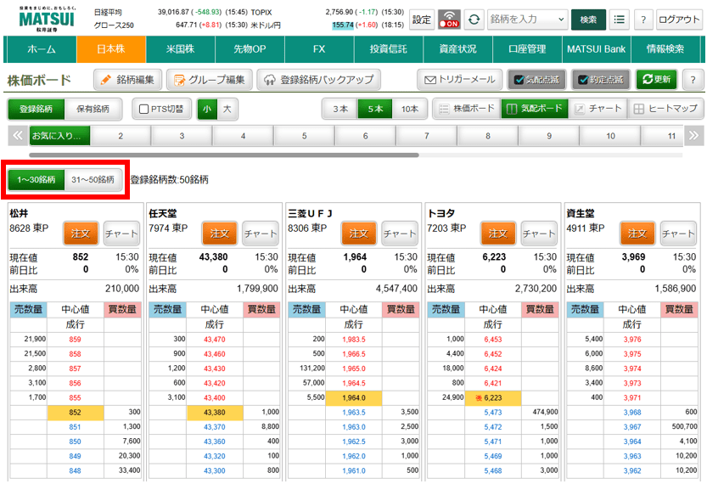707x484 pixels.
Task: Open チャート for 松井
Action: (121, 234)
